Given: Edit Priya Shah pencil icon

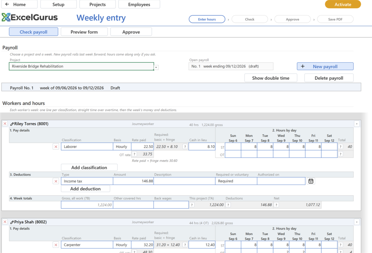Looking at the screenshot, I should click(12, 222).
